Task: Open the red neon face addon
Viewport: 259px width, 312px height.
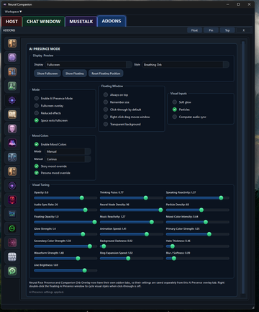Action: click(x=12, y=200)
